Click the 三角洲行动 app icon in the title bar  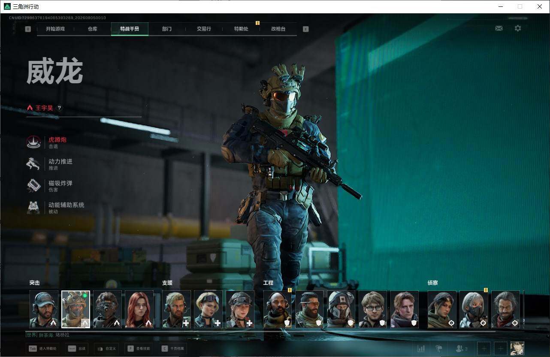pos(7,6)
